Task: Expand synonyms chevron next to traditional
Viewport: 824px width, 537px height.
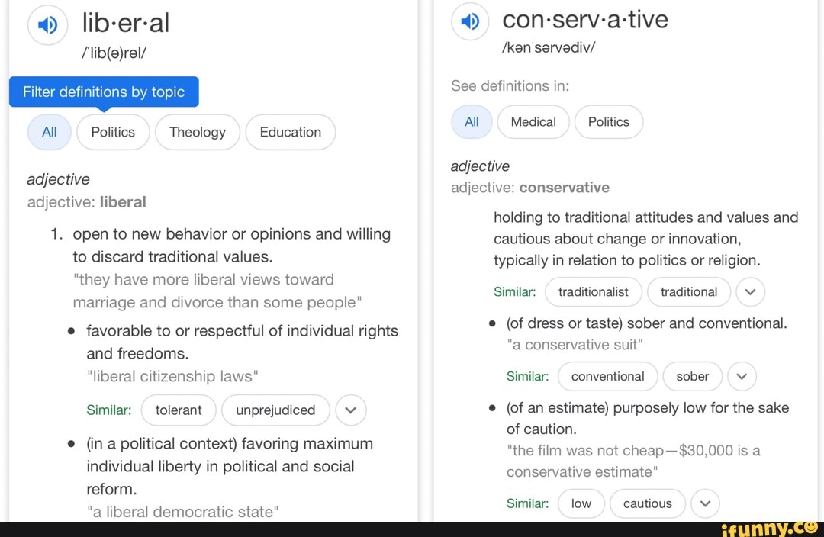Action: coord(750,292)
